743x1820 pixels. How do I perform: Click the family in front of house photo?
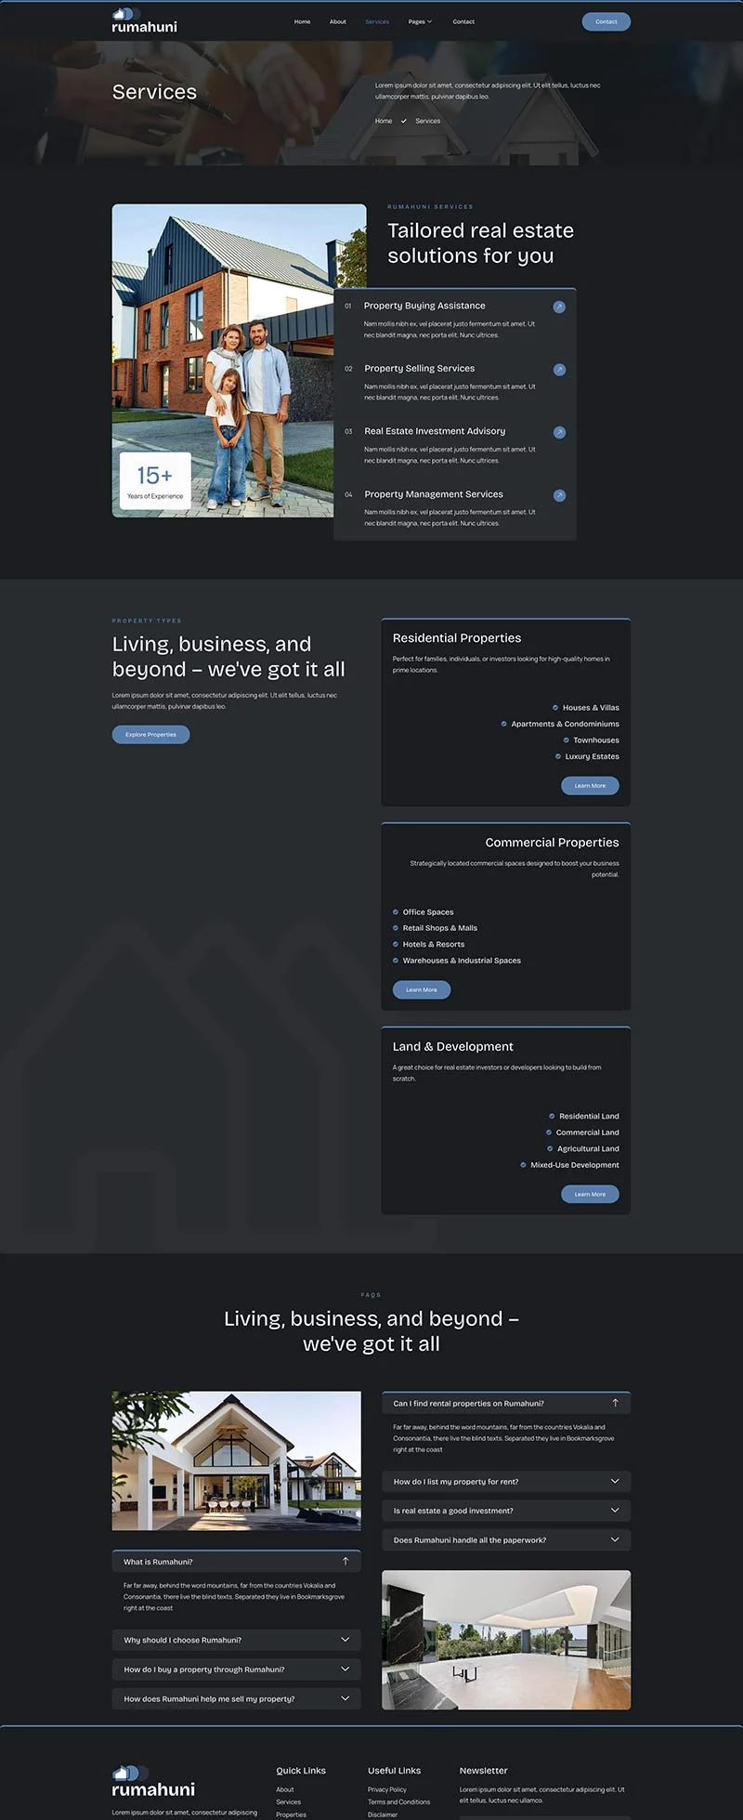[240, 360]
